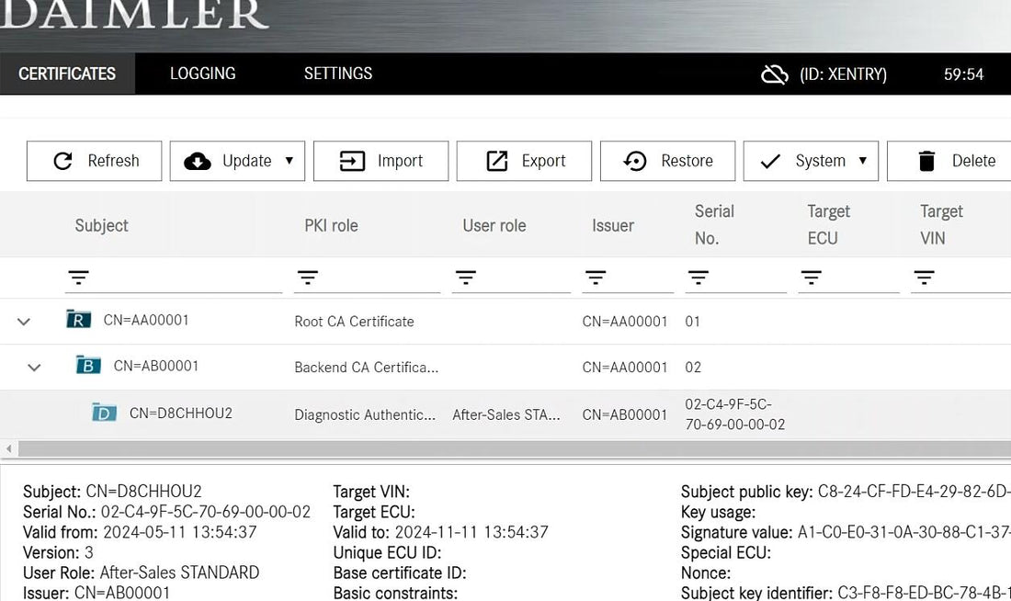Open the Update dropdown menu
1011x601 pixels.
point(237,161)
